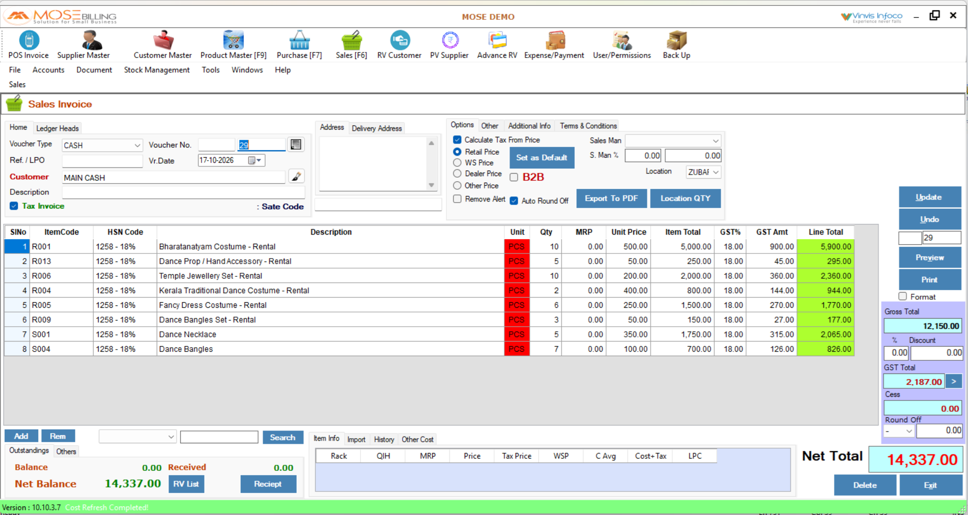Click Rem to remove a row
Image resolution: width=968 pixels, height=515 pixels.
coord(58,436)
